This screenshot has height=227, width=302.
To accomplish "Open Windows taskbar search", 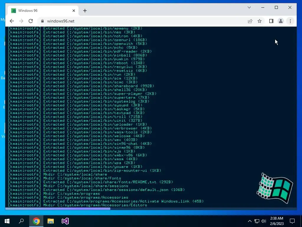I will (21, 221).
